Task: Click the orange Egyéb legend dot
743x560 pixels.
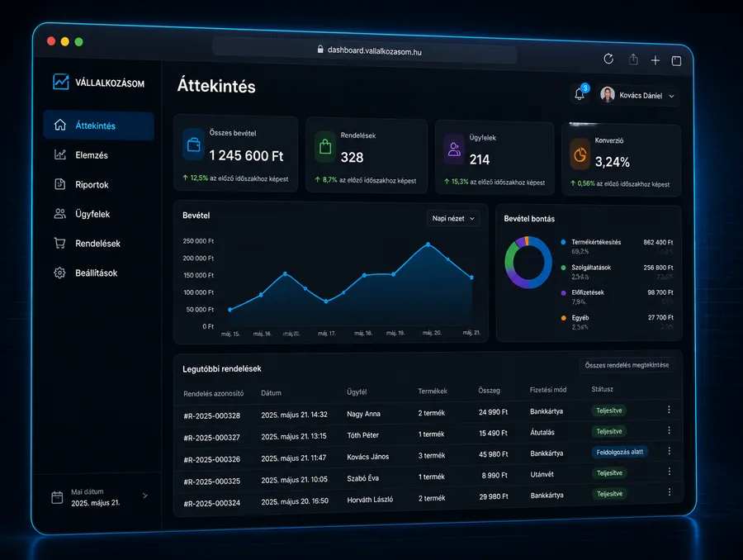Action: [563, 318]
